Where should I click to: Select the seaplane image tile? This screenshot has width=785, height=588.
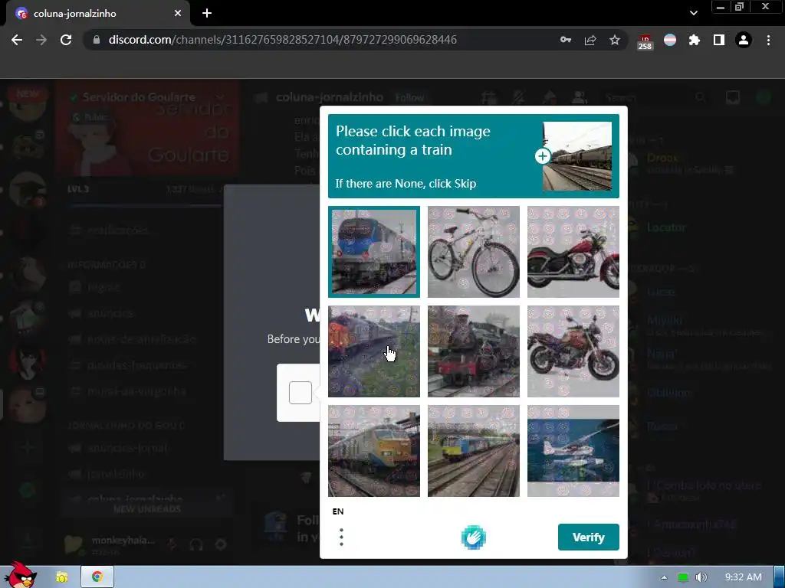point(573,450)
